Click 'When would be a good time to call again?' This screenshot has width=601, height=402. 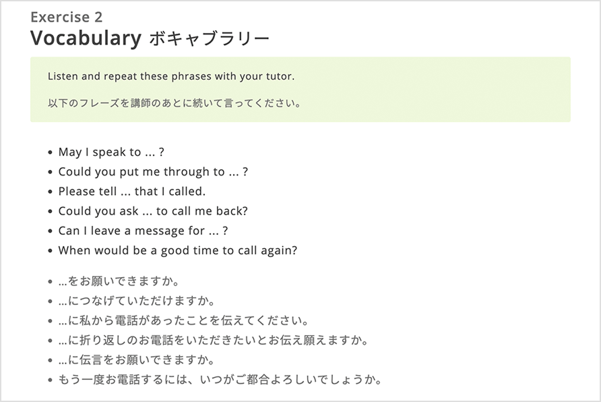178,250
